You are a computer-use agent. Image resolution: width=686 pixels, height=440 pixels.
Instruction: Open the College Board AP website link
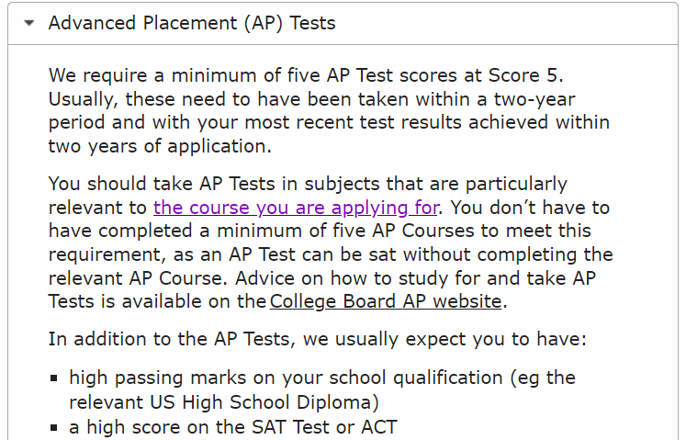tap(386, 301)
